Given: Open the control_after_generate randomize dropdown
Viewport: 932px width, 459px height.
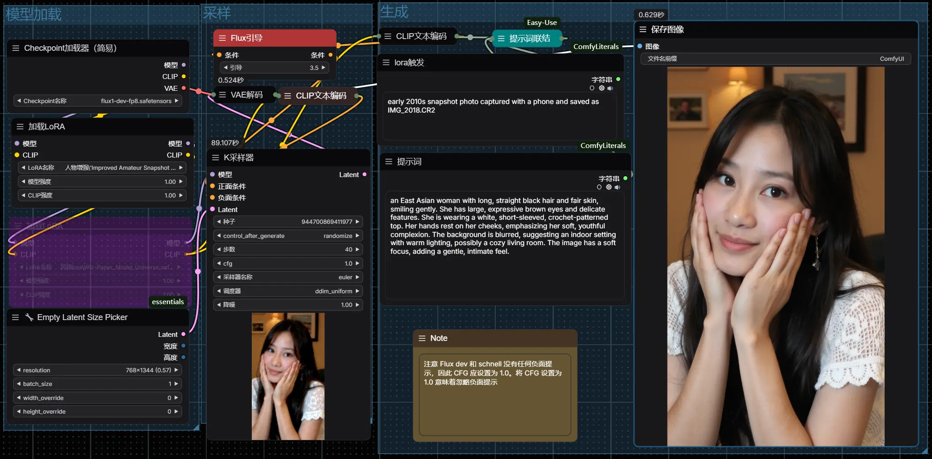Looking at the screenshot, I should (x=288, y=236).
